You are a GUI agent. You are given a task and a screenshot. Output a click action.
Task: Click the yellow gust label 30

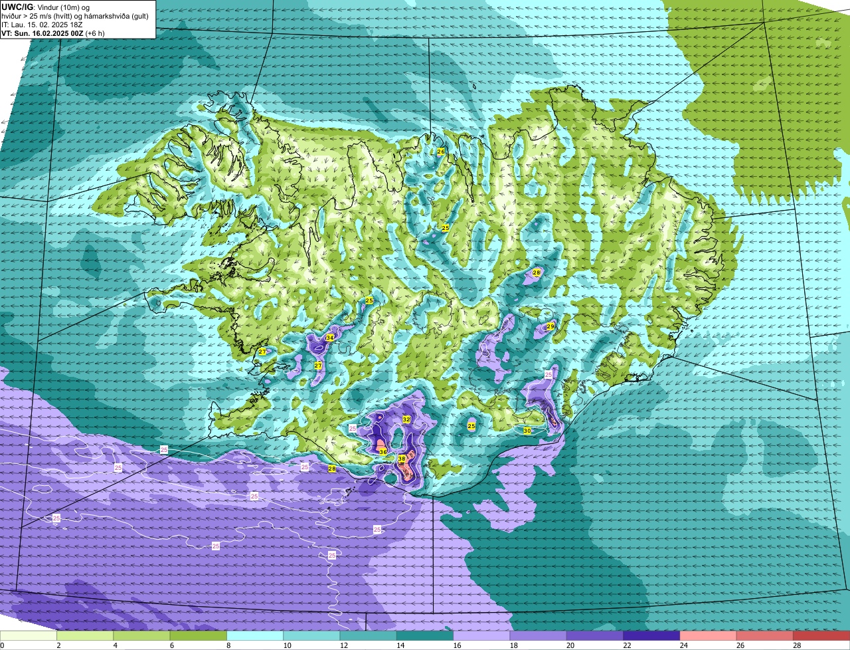click(x=527, y=431)
